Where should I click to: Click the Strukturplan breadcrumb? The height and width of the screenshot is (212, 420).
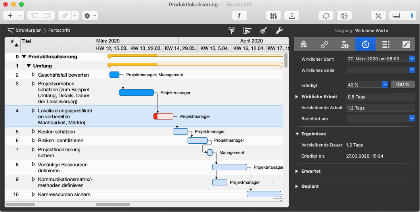click(x=29, y=30)
